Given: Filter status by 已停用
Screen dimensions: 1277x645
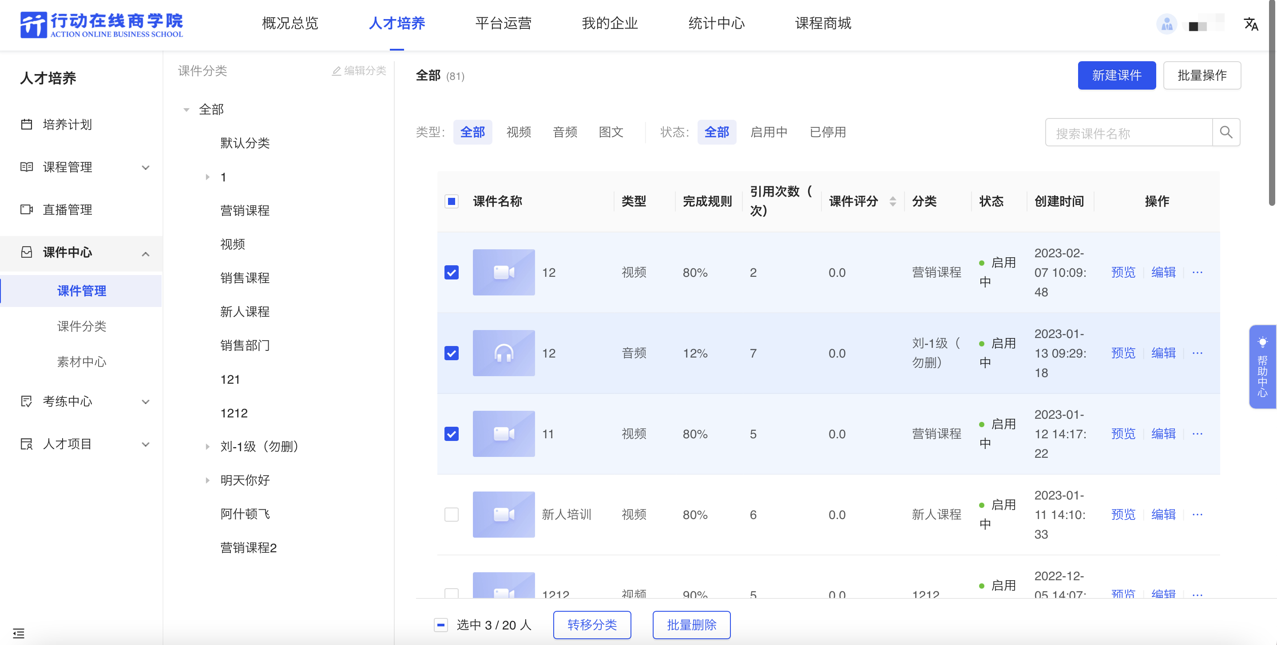Looking at the screenshot, I should point(827,132).
